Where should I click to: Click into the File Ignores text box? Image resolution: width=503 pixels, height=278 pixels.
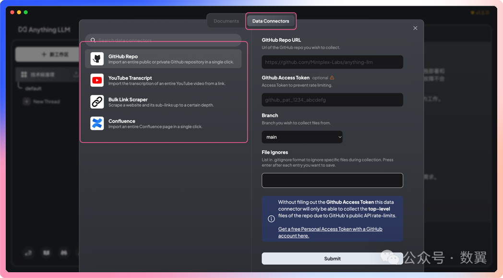pos(332,181)
